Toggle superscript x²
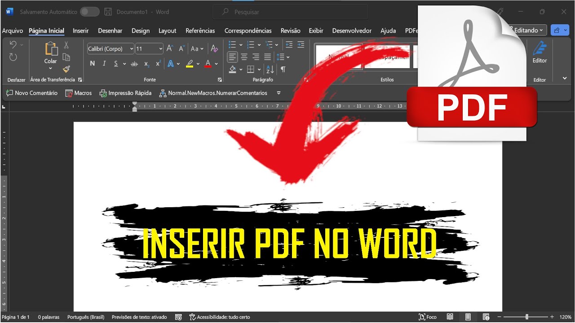 click(158, 64)
